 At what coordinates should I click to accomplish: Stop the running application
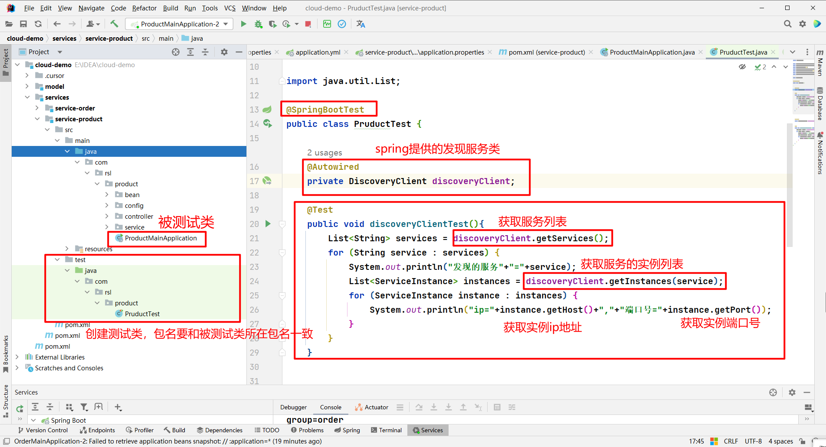click(308, 24)
